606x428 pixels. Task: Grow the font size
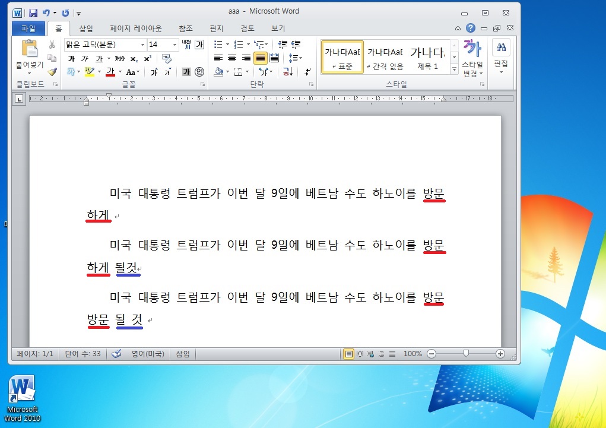(154, 72)
